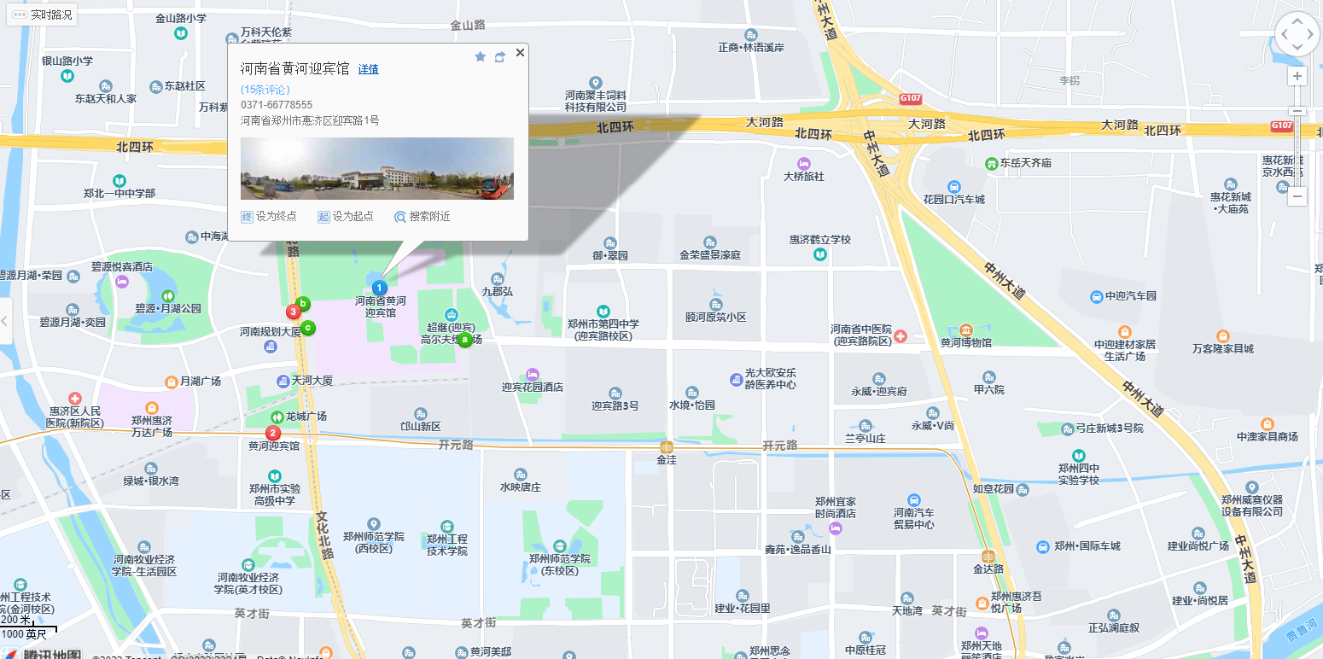Click the 文化北路 road label
Viewport: 1323px width, 659px height.
[x=323, y=534]
